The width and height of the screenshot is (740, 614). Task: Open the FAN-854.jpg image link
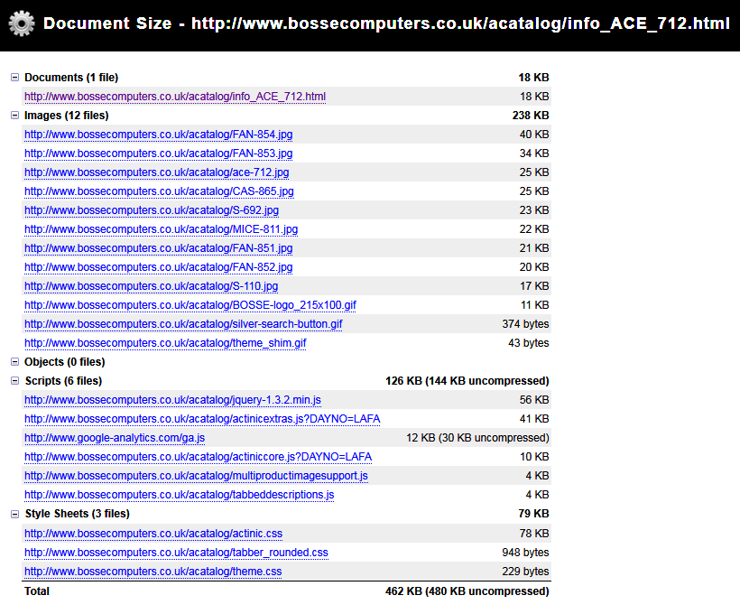click(158, 135)
